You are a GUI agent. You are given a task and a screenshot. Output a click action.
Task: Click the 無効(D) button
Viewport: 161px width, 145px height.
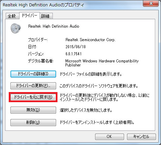point(33,110)
